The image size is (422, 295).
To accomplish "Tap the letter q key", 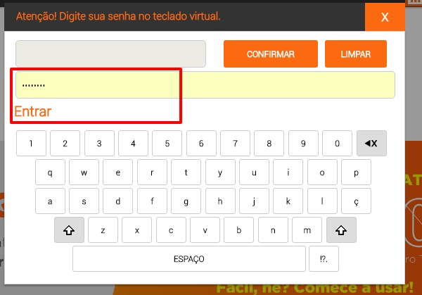I will pyautogui.click(x=50, y=172).
